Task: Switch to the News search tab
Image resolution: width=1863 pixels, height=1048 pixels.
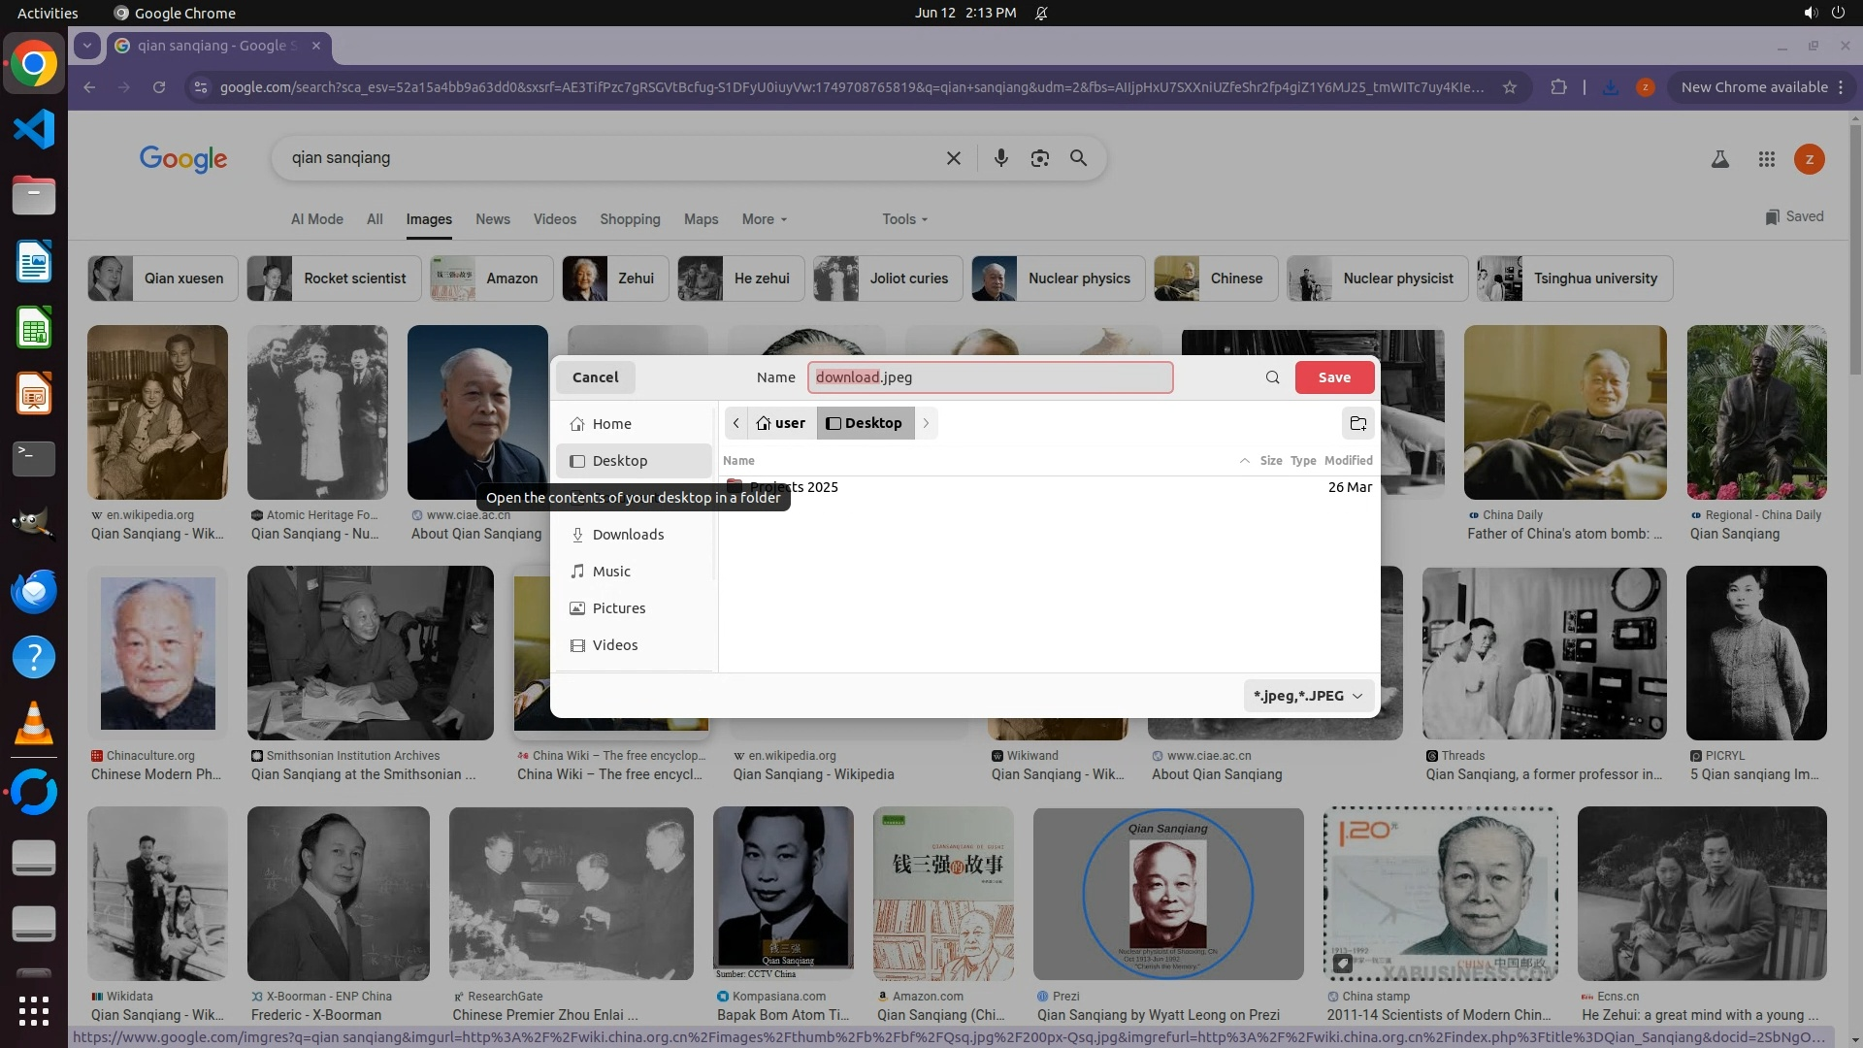Action: click(x=492, y=219)
